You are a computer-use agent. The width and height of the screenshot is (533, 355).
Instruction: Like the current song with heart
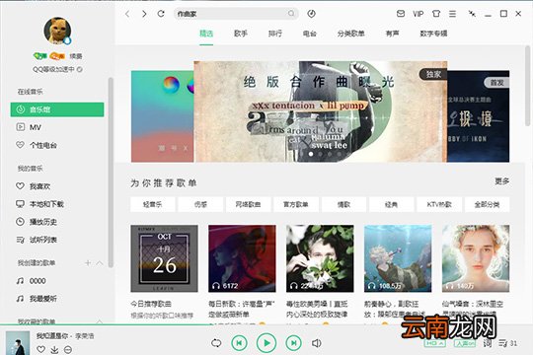click(x=41, y=349)
